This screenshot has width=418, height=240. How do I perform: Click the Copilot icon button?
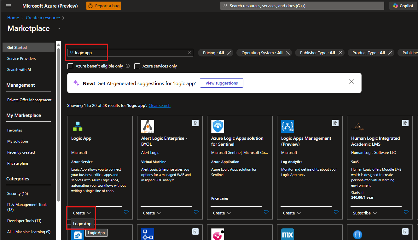403,6
